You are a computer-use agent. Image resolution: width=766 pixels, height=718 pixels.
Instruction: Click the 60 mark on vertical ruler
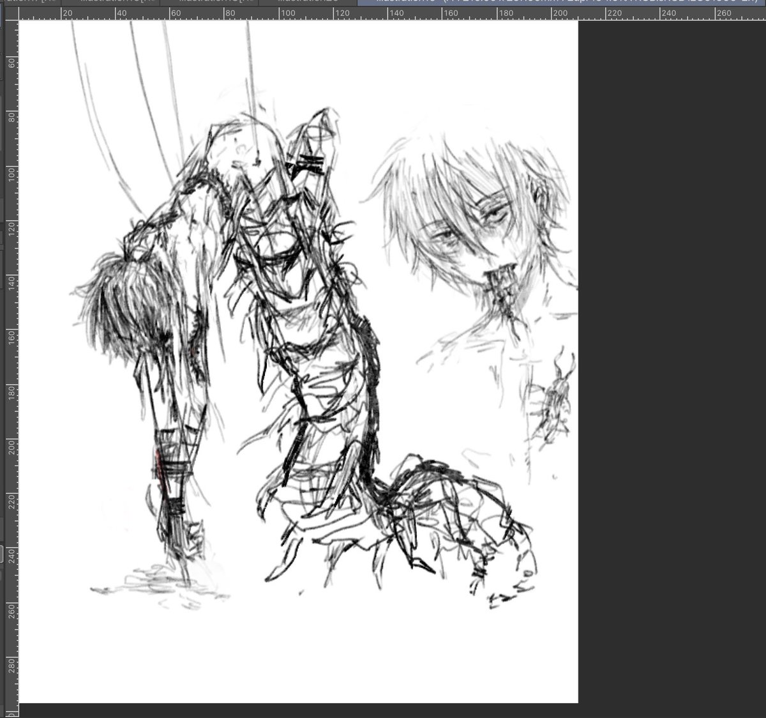(x=12, y=64)
